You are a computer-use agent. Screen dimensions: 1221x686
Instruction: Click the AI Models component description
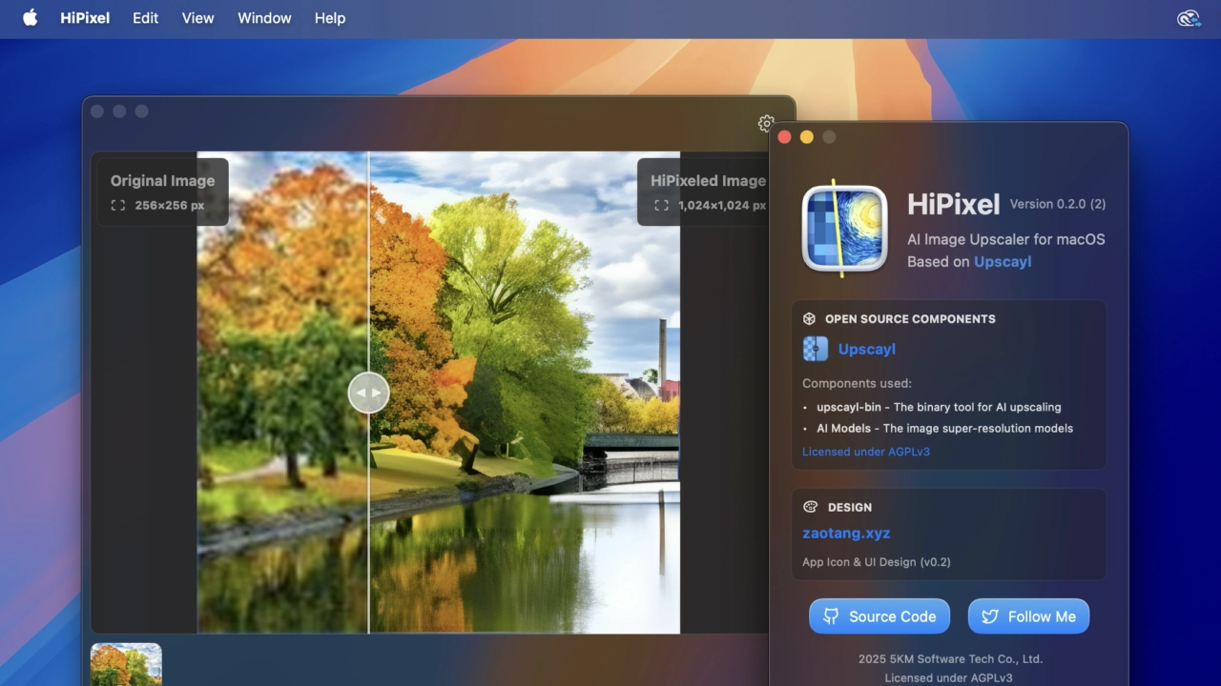point(944,428)
